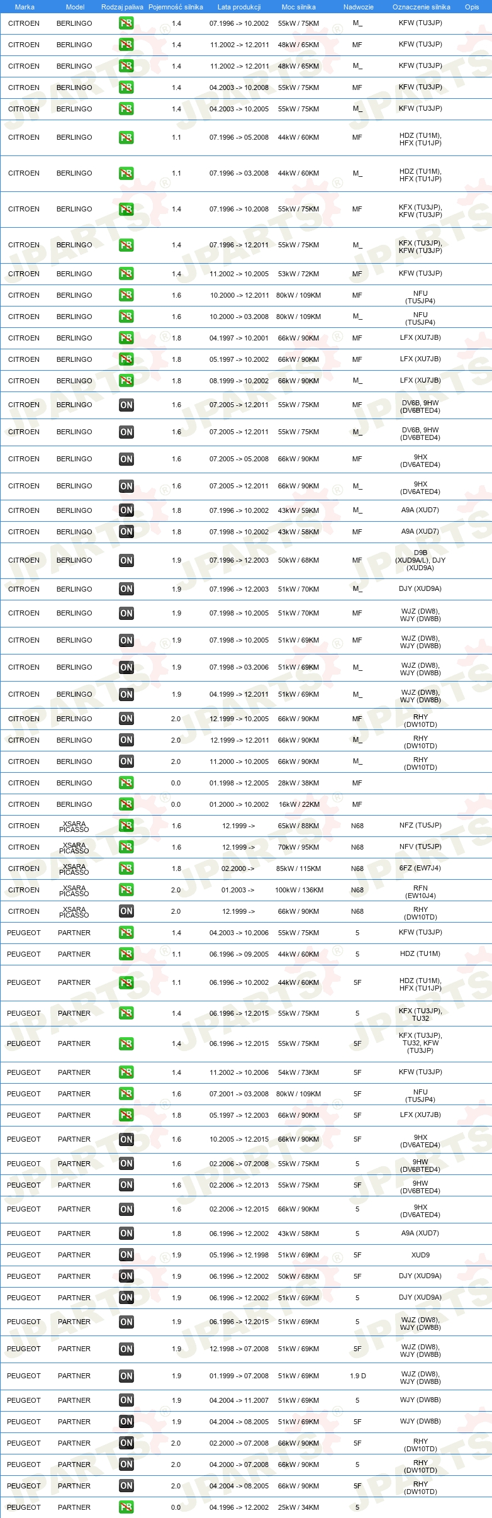Click PB icon in Berlingo 10.2000 -> 12.2011 row

126,295
